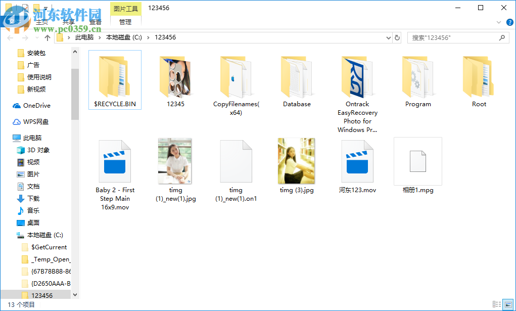Open 音乐 folder in the sidebar
Image resolution: width=516 pixels, height=311 pixels.
28,210
